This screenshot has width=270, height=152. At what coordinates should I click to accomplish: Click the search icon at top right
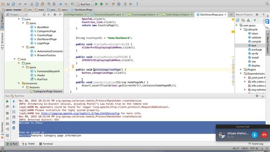(267, 4)
